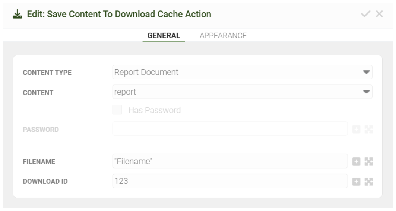Close the dialog with the X icon
This screenshot has width=396, height=211.
[379, 15]
